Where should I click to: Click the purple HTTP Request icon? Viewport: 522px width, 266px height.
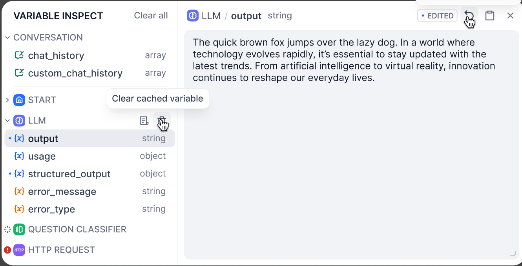(19, 250)
